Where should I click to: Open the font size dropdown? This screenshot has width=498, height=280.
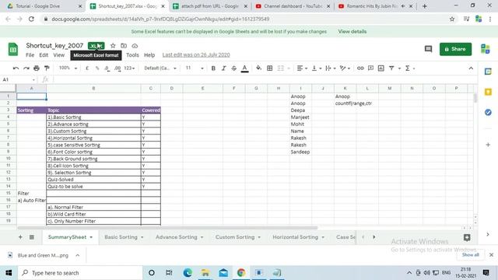(195, 68)
